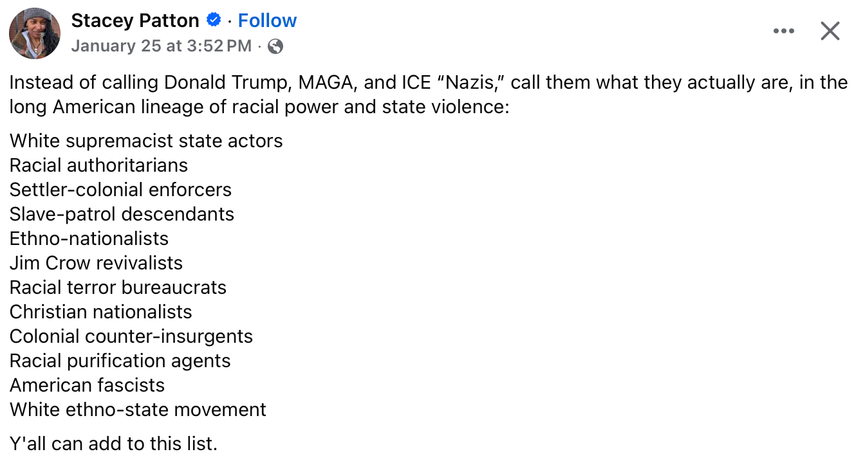Screen dimensions: 865x463
Task: Click the "Ethno-nationalists" line
Action: [89, 239]
